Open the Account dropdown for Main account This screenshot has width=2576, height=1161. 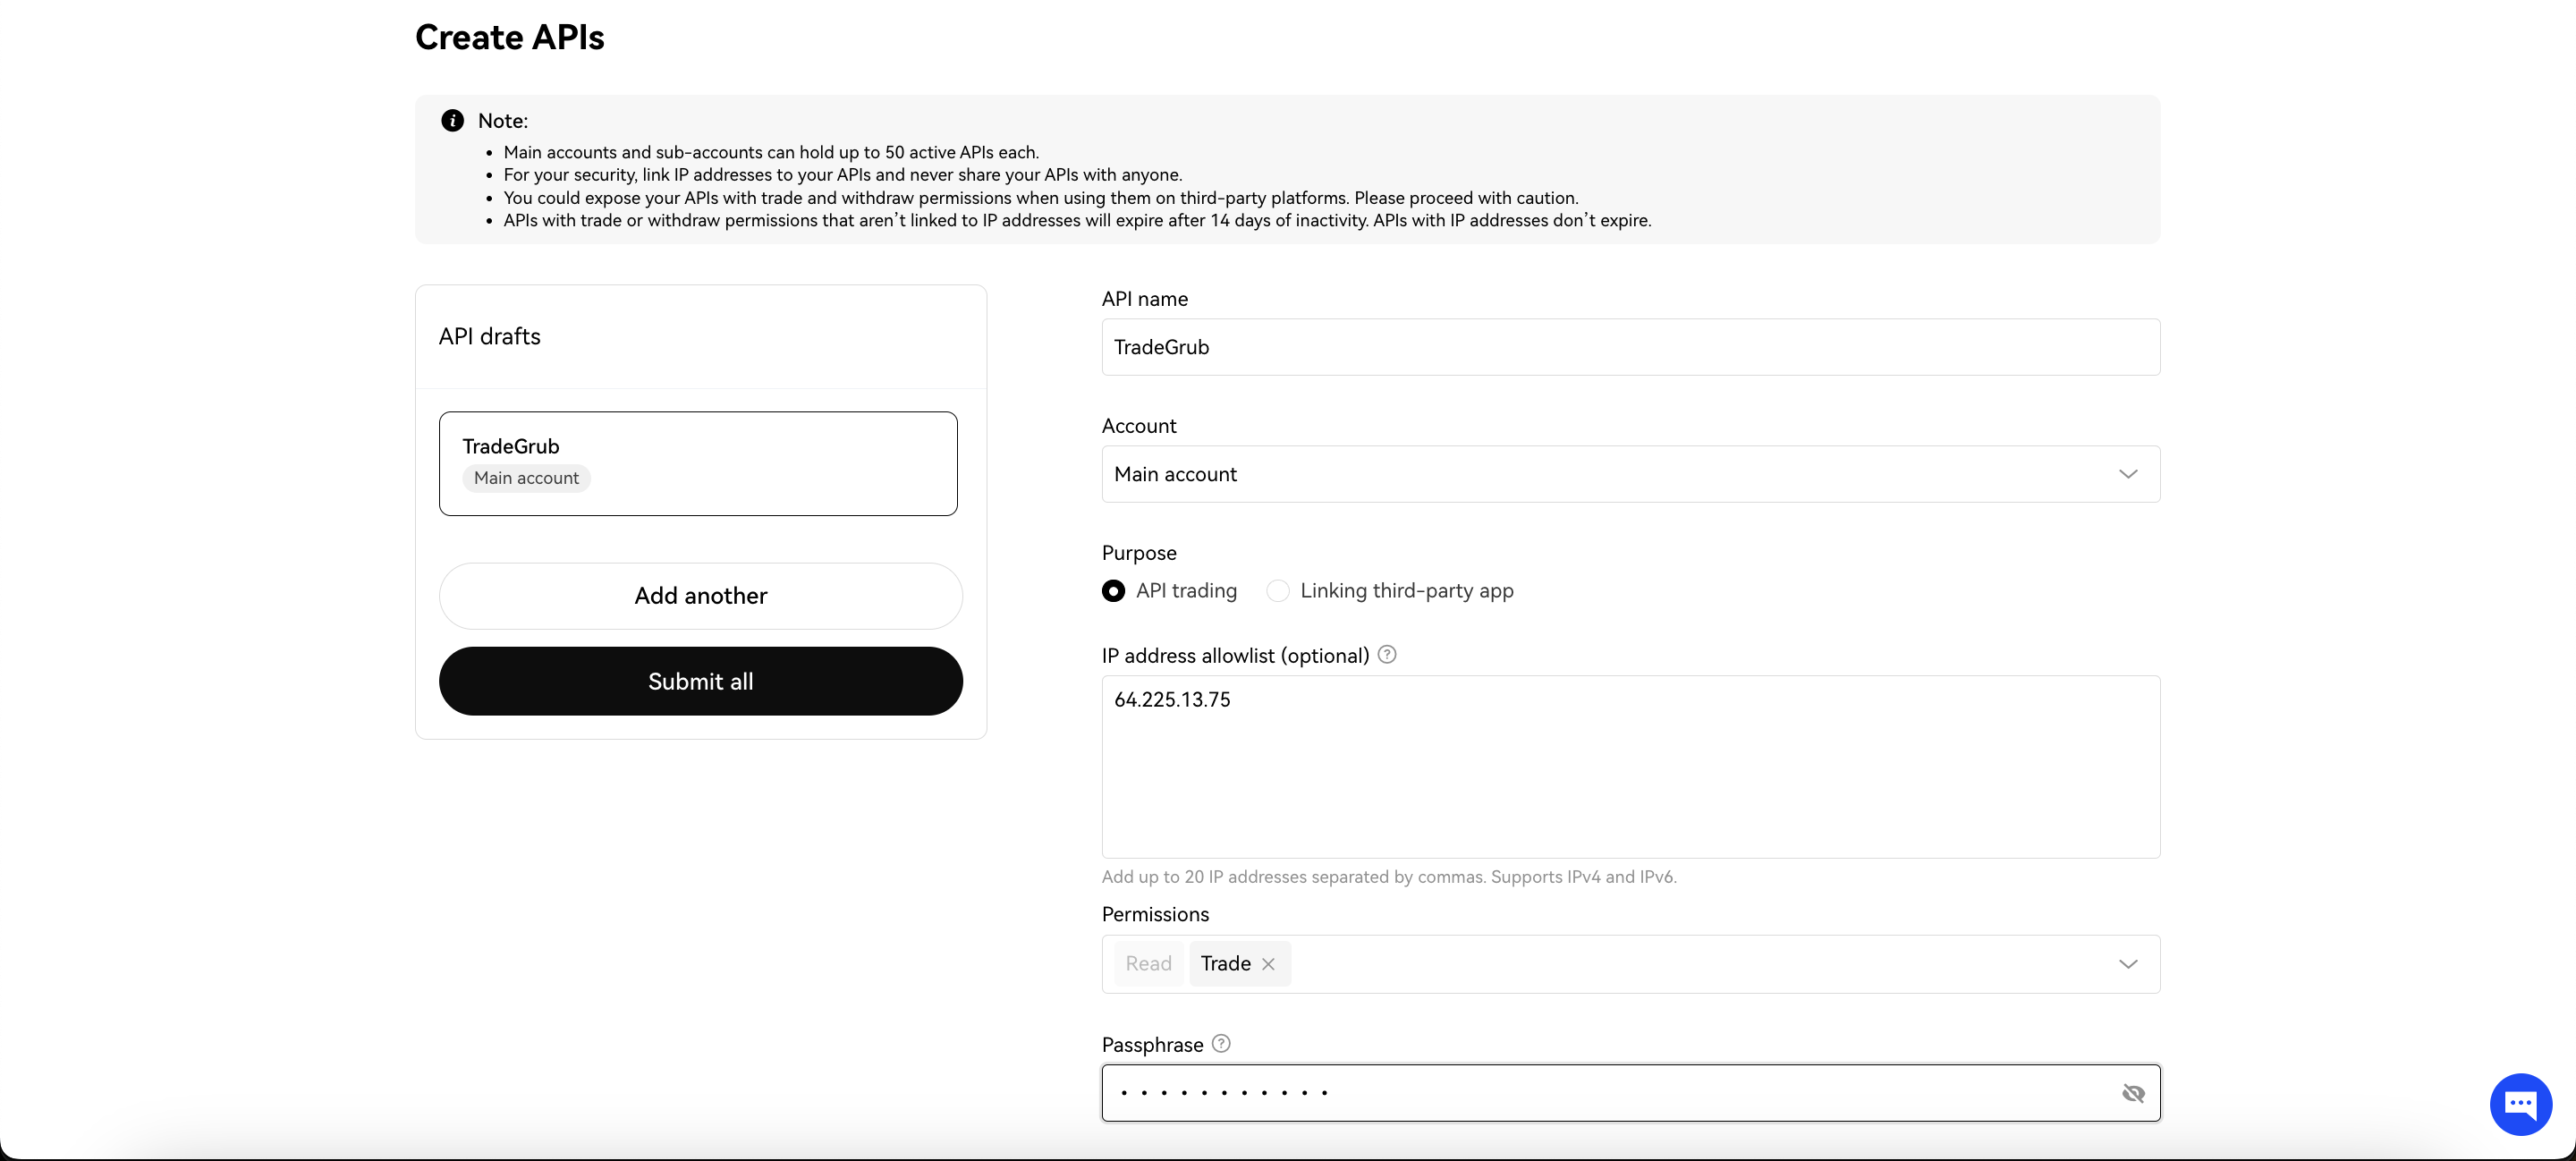click(1630, 473)
